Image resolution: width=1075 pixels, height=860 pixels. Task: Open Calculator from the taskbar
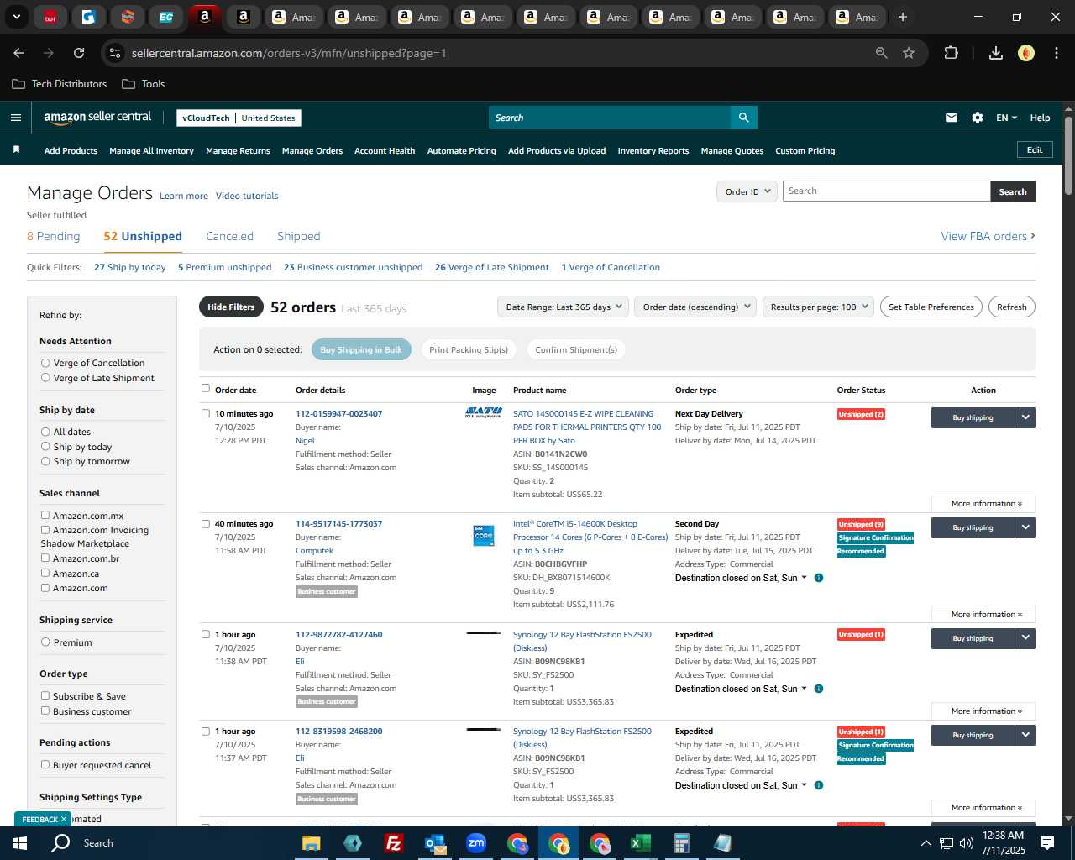coord(682,843)
